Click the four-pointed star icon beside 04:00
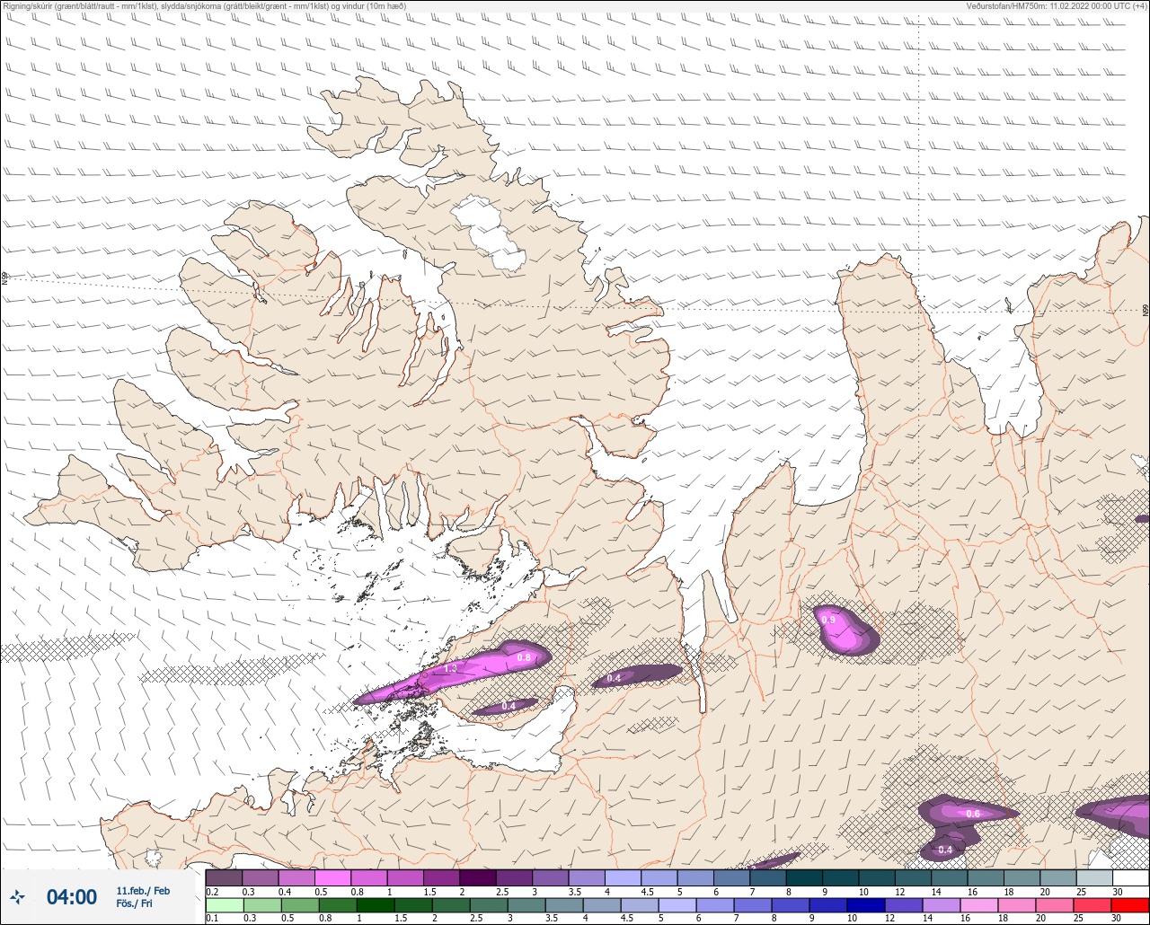This screenshot has height=925, width=1150. [x=17, y=896]
